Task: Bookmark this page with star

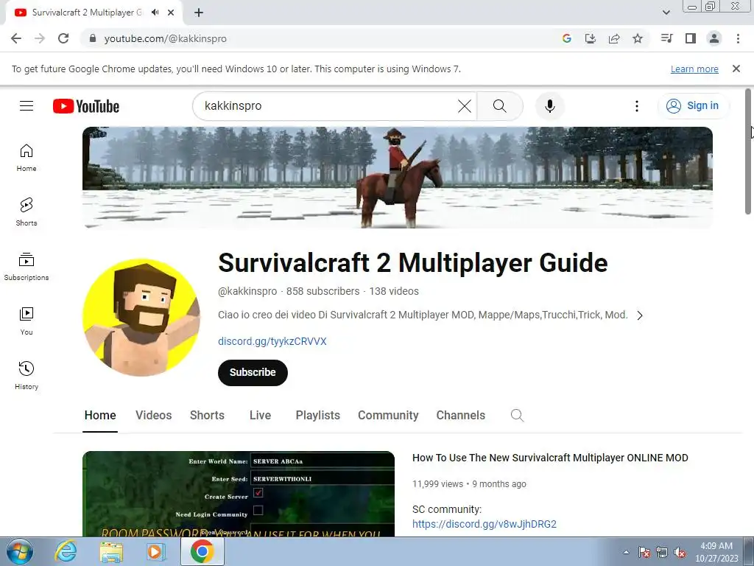Action: pos(638,38)
